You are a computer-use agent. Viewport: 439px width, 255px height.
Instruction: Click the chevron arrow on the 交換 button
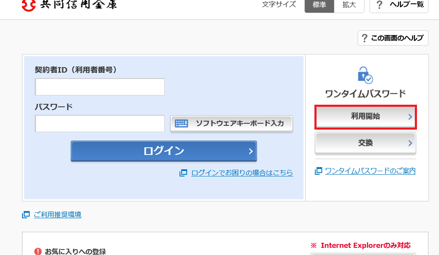(x=410, y=143)
